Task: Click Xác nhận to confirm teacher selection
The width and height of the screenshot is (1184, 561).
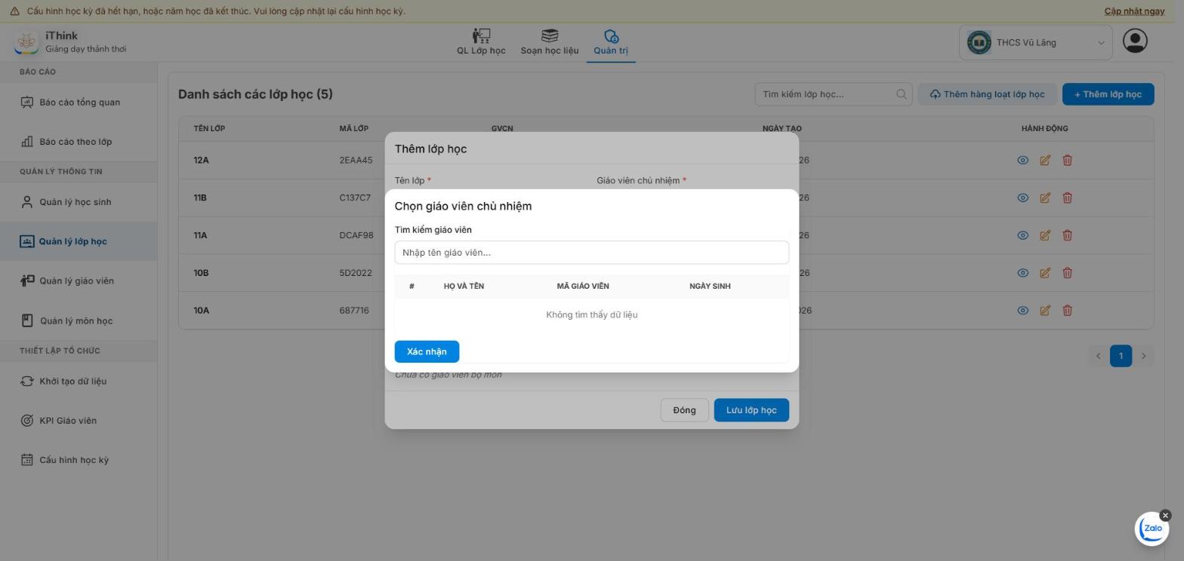Action: tap(427, 351)
